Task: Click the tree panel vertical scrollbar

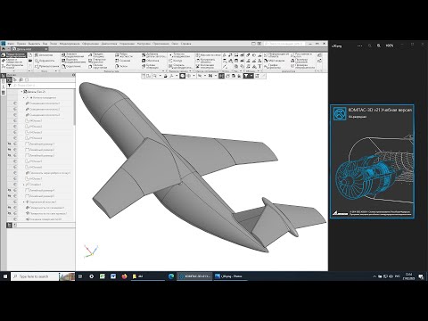Action: coord(74,107)
